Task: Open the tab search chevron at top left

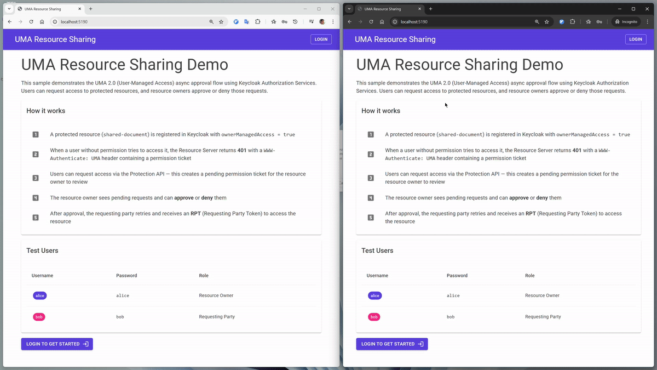Action: pos(8,9)
